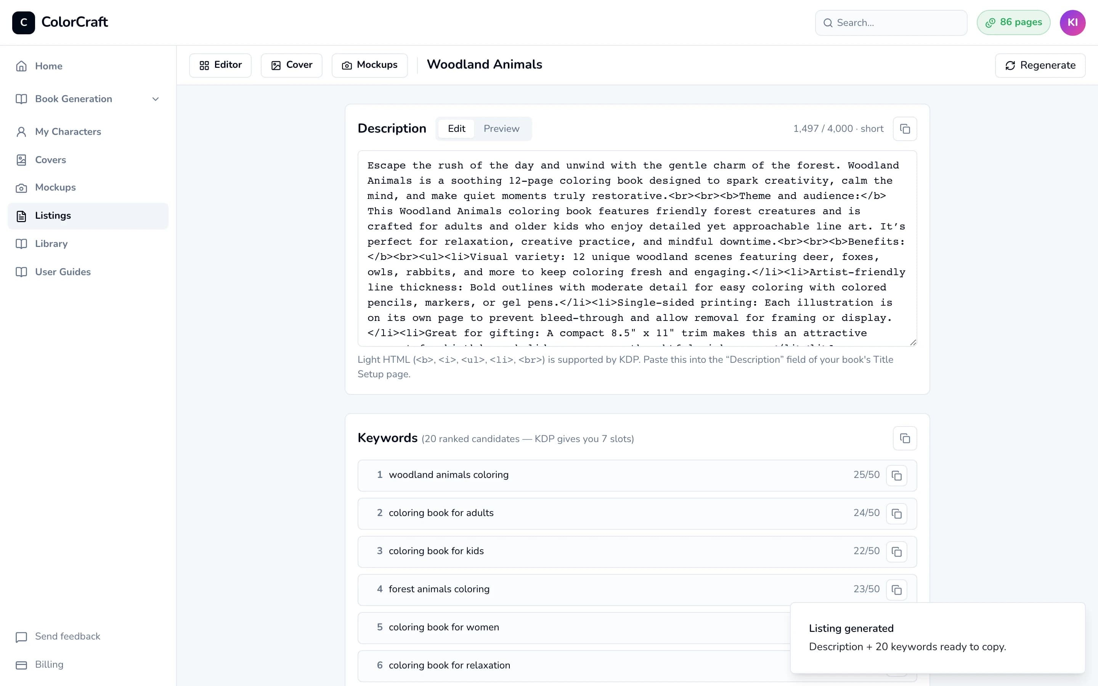Click the Regenerate button

click(x=1040, y=65)
